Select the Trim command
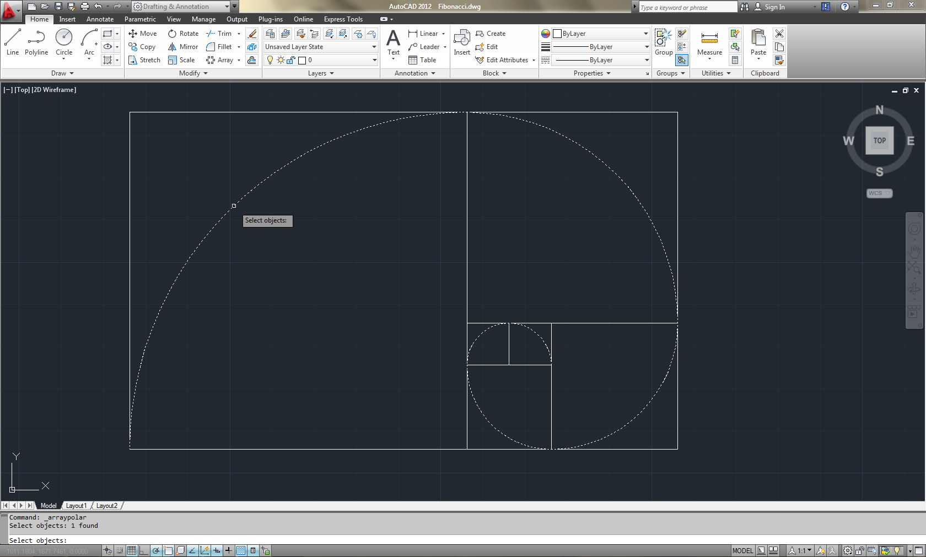926x557 pixels. [219, 33]
